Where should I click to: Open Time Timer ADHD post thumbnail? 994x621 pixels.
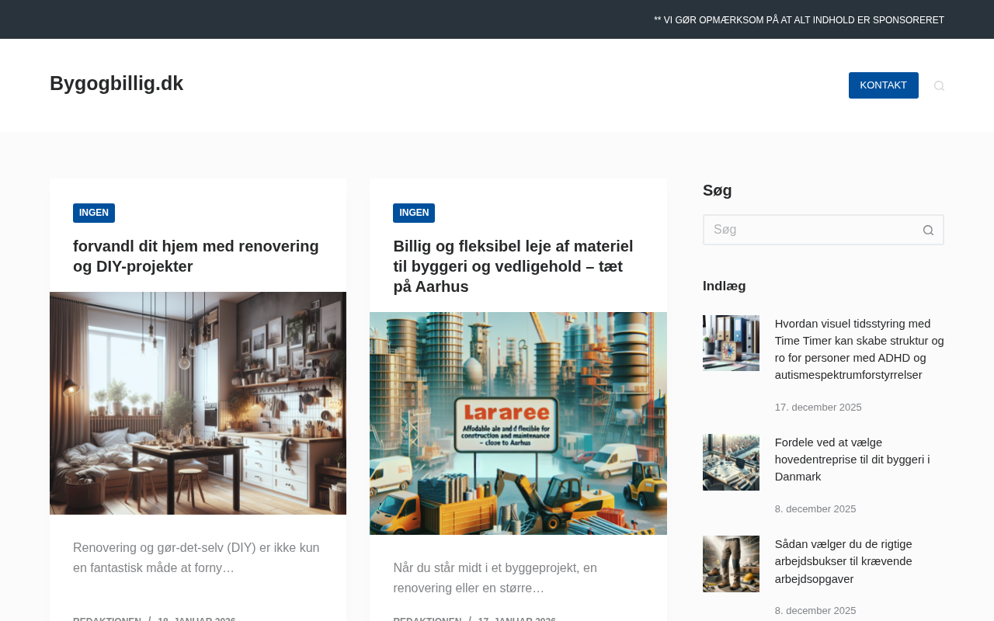click(731, 343)
